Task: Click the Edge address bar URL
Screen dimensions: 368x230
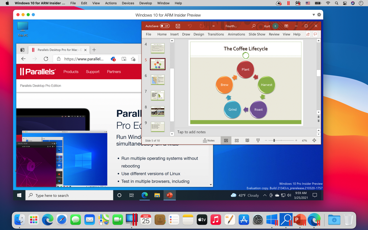Action: 84,59
